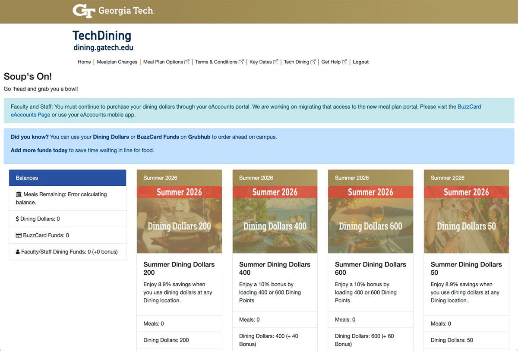
Task: Click 'Dining Dollars: 50' in last card
Action: [452, 340]
